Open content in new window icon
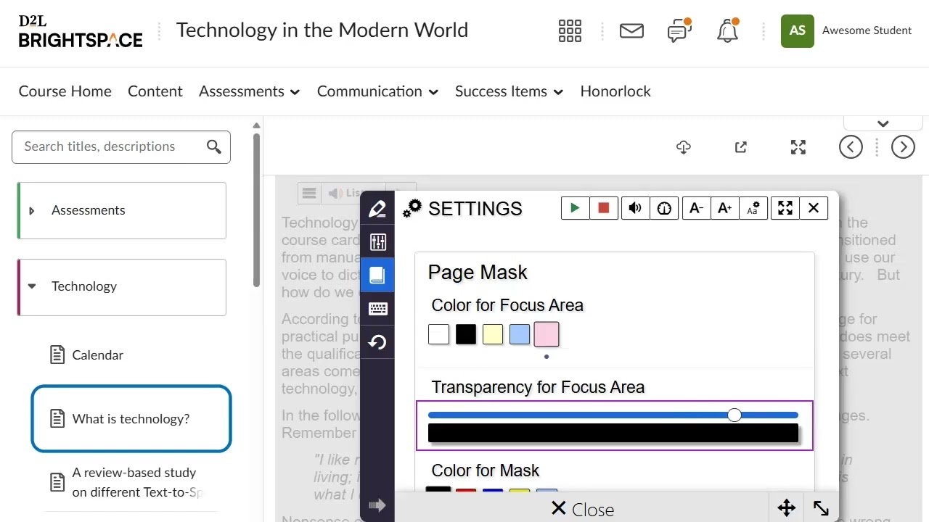The height and width of the screenshot is (522, 929). [x=741, y=147]
